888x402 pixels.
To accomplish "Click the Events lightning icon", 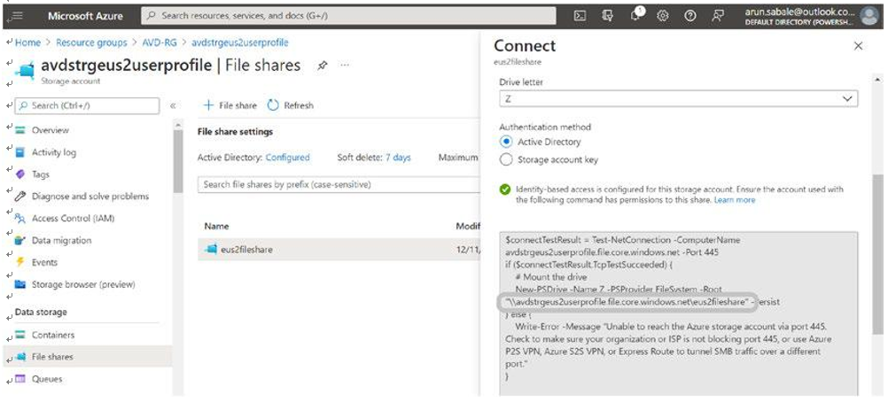I will pos(20,262).
